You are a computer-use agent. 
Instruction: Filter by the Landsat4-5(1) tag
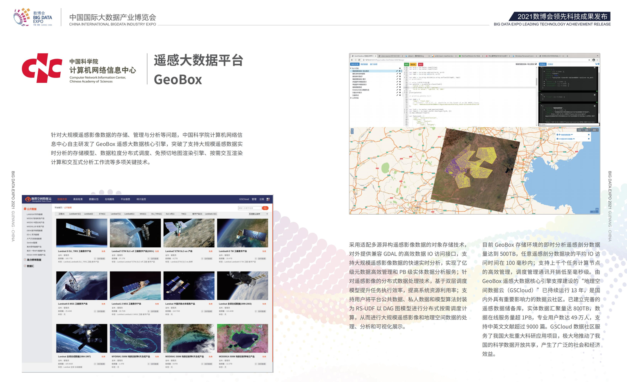click(x=75, y=214)
